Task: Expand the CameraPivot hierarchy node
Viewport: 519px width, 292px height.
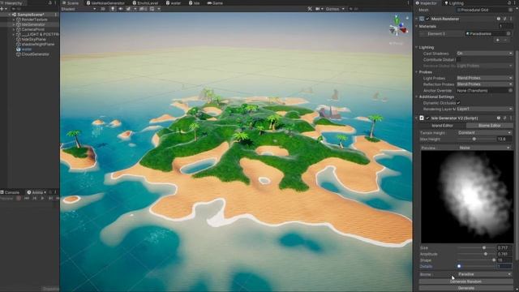Action: point(14,29)
